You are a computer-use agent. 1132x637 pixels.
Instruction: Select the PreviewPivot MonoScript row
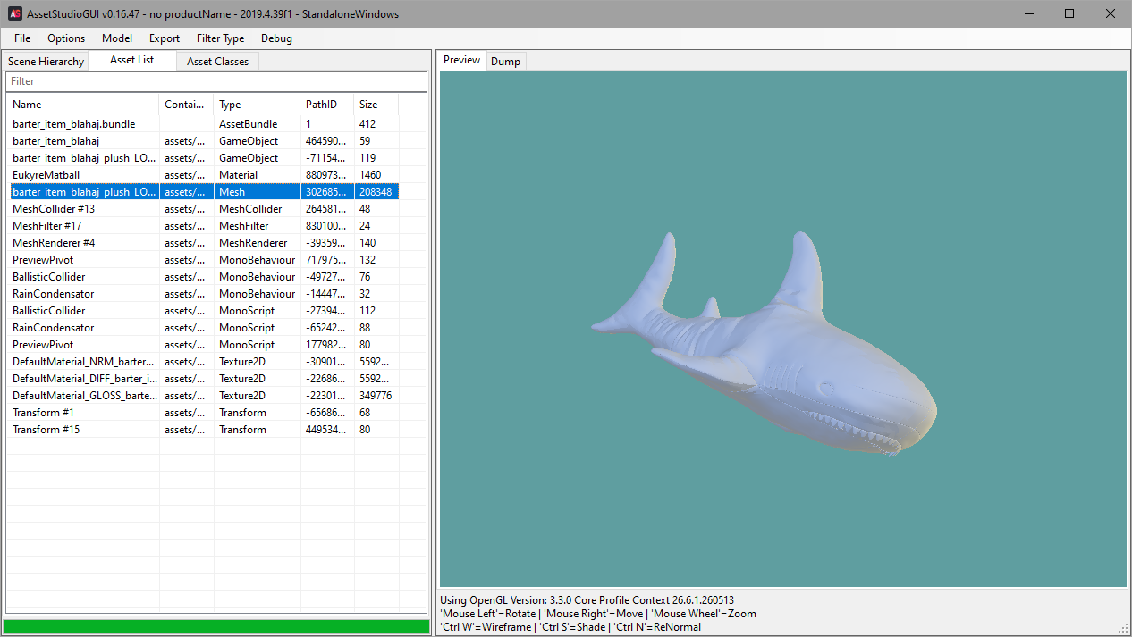(203, 345)
